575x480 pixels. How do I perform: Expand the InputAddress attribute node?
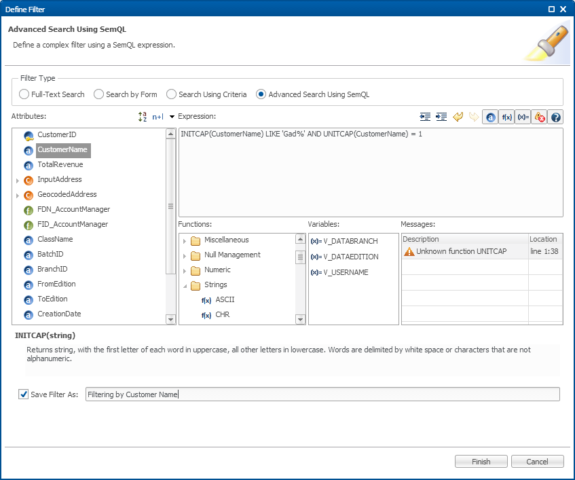click(18, 181)
